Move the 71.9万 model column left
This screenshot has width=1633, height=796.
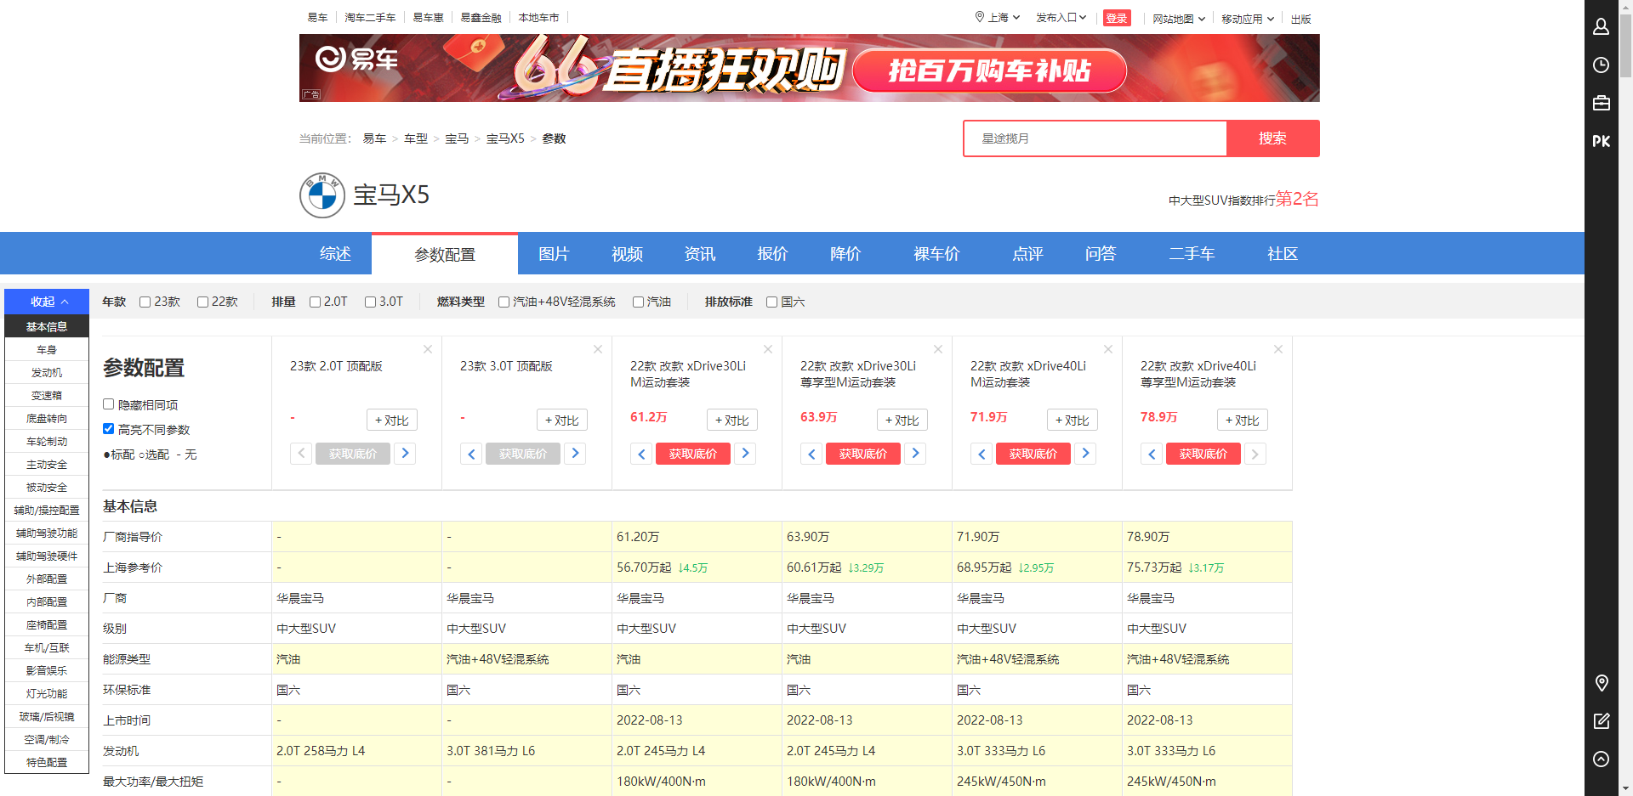point(982,454)
